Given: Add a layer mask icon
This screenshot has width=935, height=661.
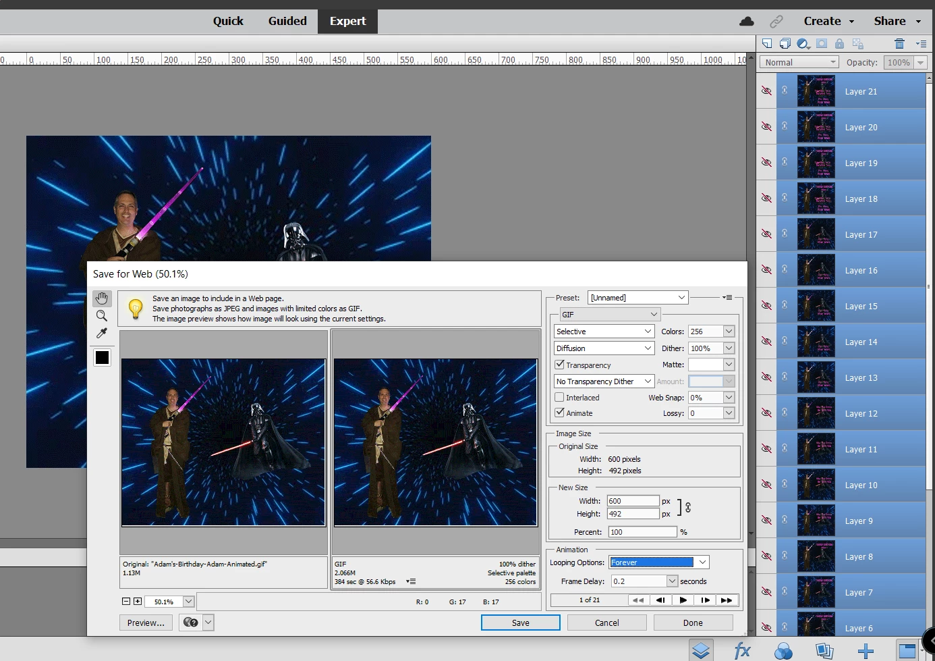Looking at the screenshot, I should click(822, 43).
